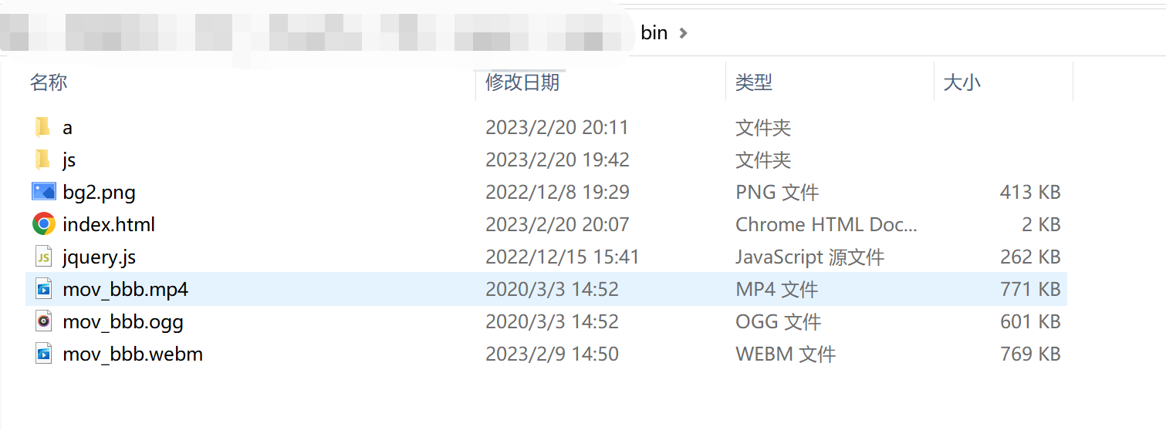Sort files by 名称 column header
Viewport: 1166px width, 430px height.
(49, 82)
